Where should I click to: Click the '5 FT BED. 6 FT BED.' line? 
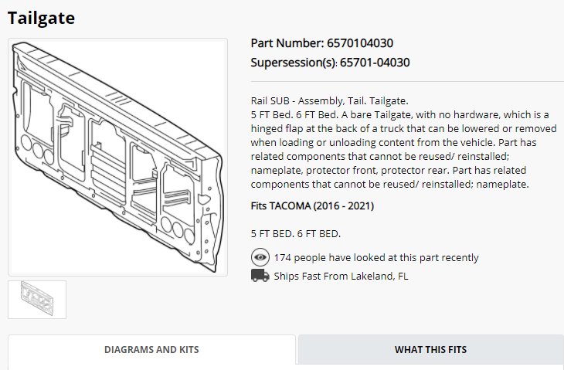coord(296,234)
